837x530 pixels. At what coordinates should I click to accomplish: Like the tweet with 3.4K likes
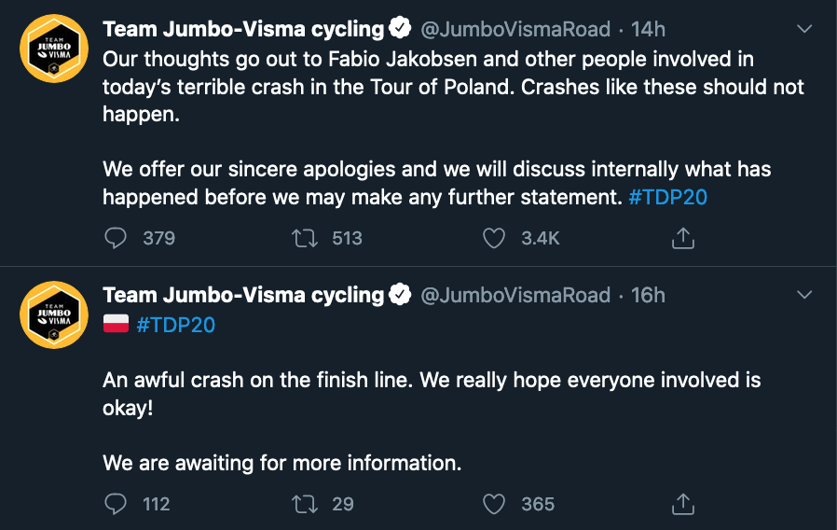click(494, 238)
